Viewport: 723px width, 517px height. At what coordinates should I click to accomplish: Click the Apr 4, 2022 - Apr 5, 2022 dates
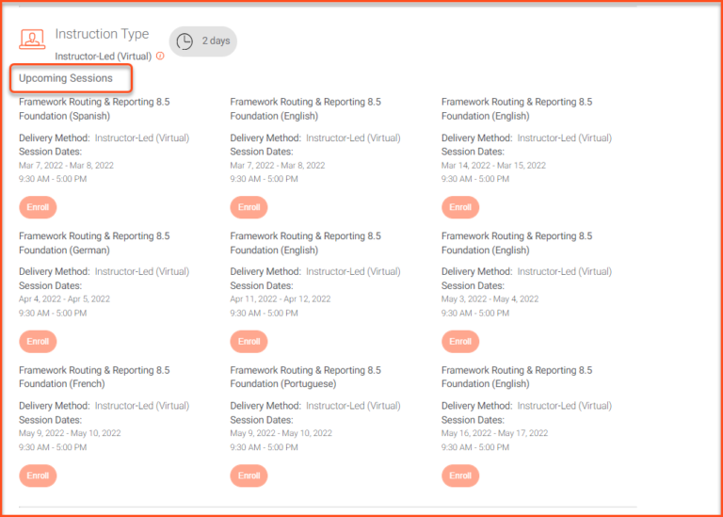click(x=64, y=299)
